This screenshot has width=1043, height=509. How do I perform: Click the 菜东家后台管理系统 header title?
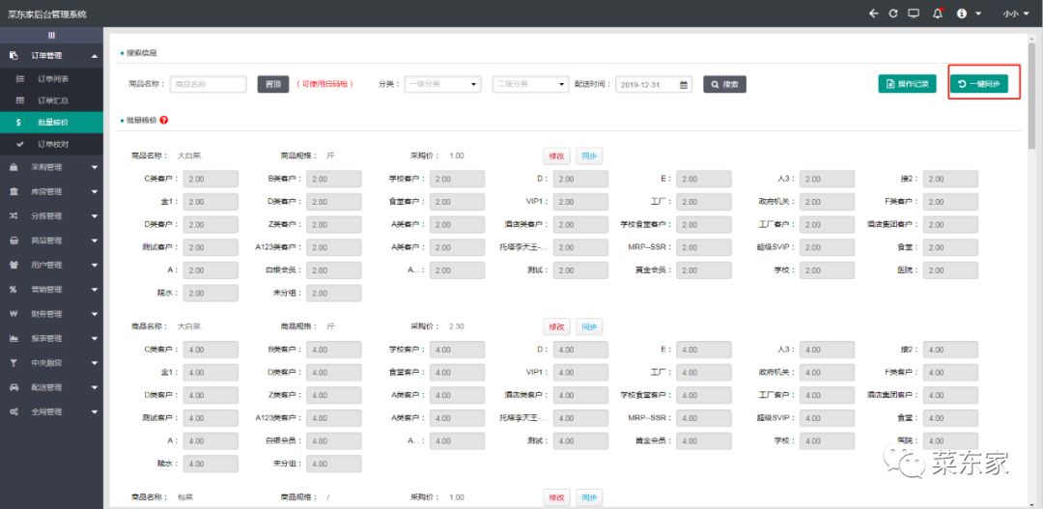coord(47,14)
